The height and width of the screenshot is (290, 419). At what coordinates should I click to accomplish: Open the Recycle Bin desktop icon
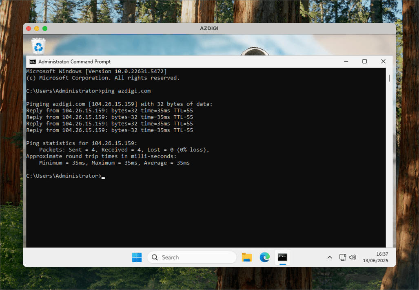coord(38,46)
